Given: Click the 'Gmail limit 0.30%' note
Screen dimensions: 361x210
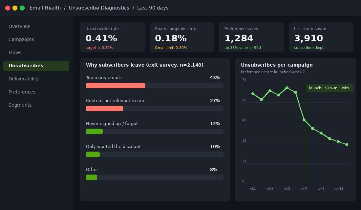Looking at the screenshot, I should click(x=171, y=48).
